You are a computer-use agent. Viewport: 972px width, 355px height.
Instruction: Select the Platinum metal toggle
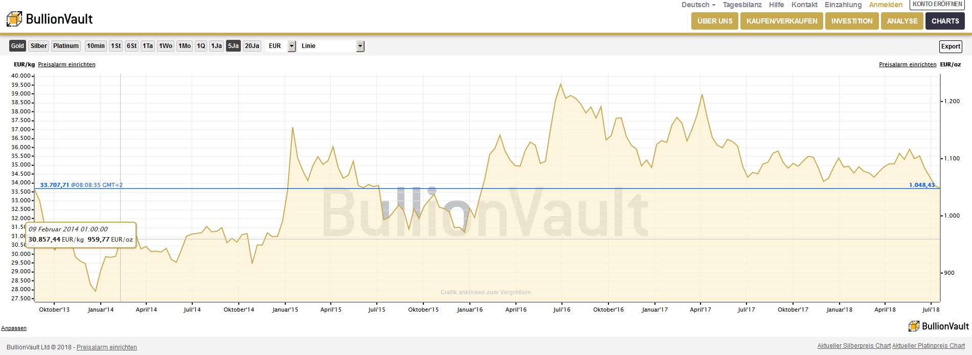(66, 46)
